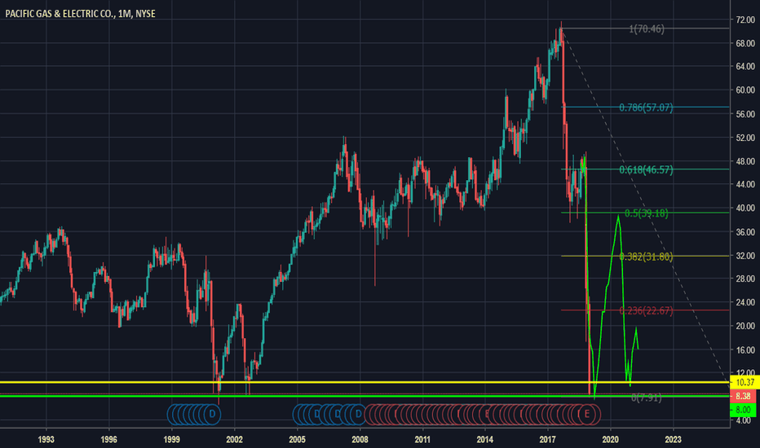Screen dimensions: 760x448
Task: Click the Fibonacci 0.236(22.67) level label
Action: coord(646,311)
